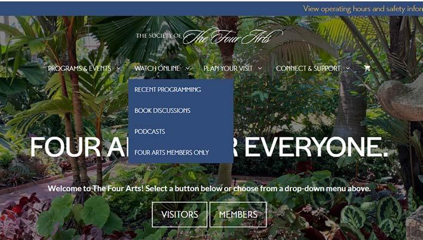The width and height of the screenshot is (423, 240).
Task: Click the Four Arts for Everyone headline
Action: pyautogui.click(x=209, y=147)
